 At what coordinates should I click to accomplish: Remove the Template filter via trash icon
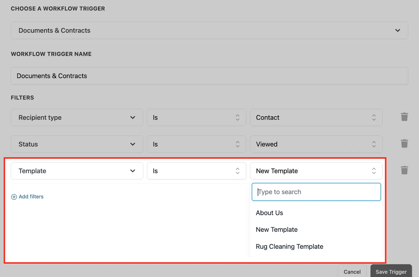pos(404,170)
